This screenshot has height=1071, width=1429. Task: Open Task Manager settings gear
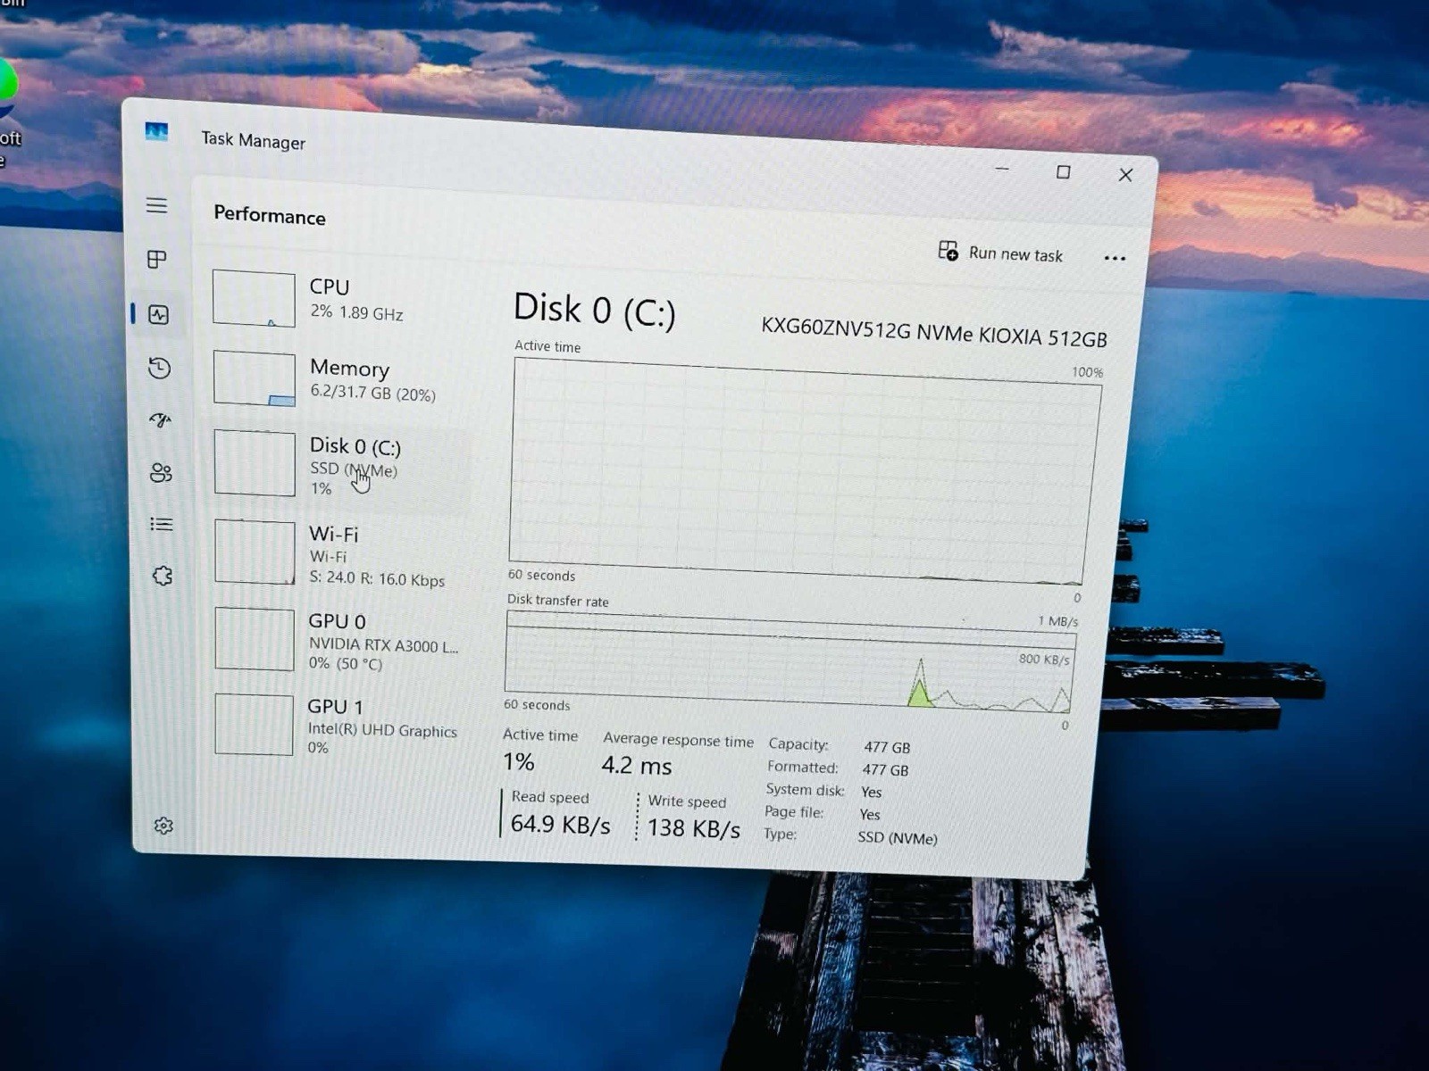(163, 826)
